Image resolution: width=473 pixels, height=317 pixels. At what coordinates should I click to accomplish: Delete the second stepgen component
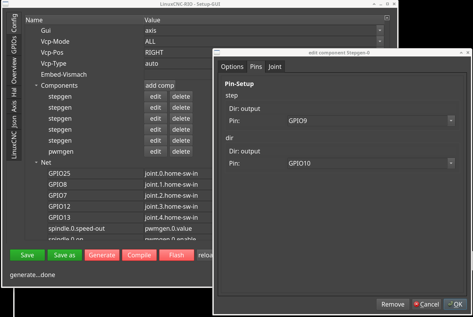tap(181, 107)
